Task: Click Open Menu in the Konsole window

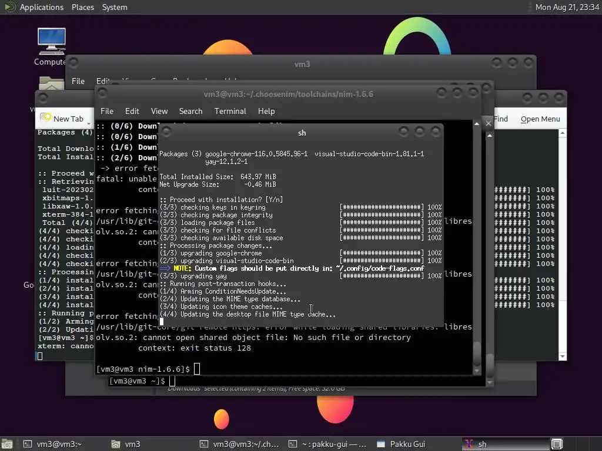Action: [x=540, y=119]
